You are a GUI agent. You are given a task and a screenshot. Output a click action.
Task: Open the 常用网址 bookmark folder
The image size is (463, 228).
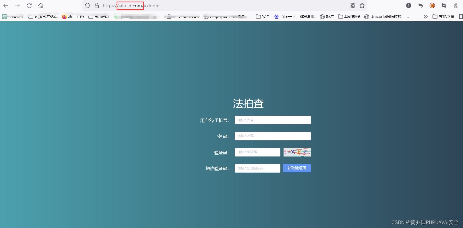tap(99, 17)
